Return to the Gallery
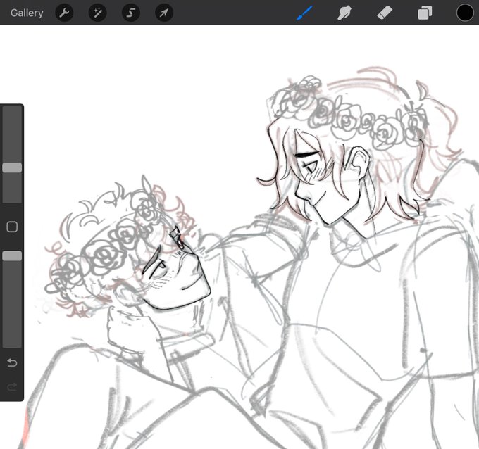Image resolution: width=479 pixels, height=449 pixels. pos(27,13)
